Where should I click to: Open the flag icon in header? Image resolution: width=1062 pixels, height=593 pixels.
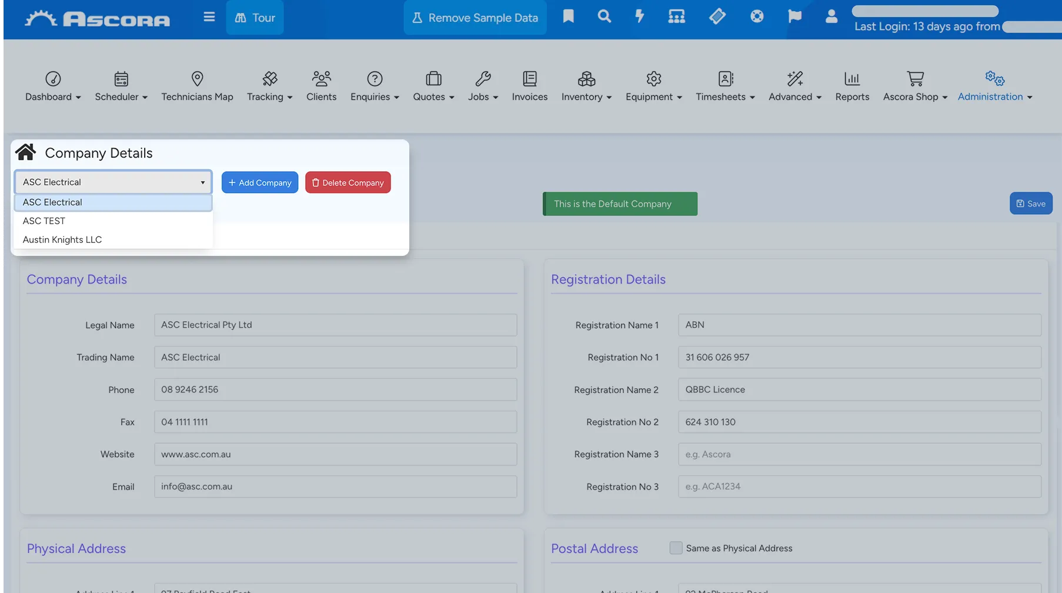click(794, 16)
